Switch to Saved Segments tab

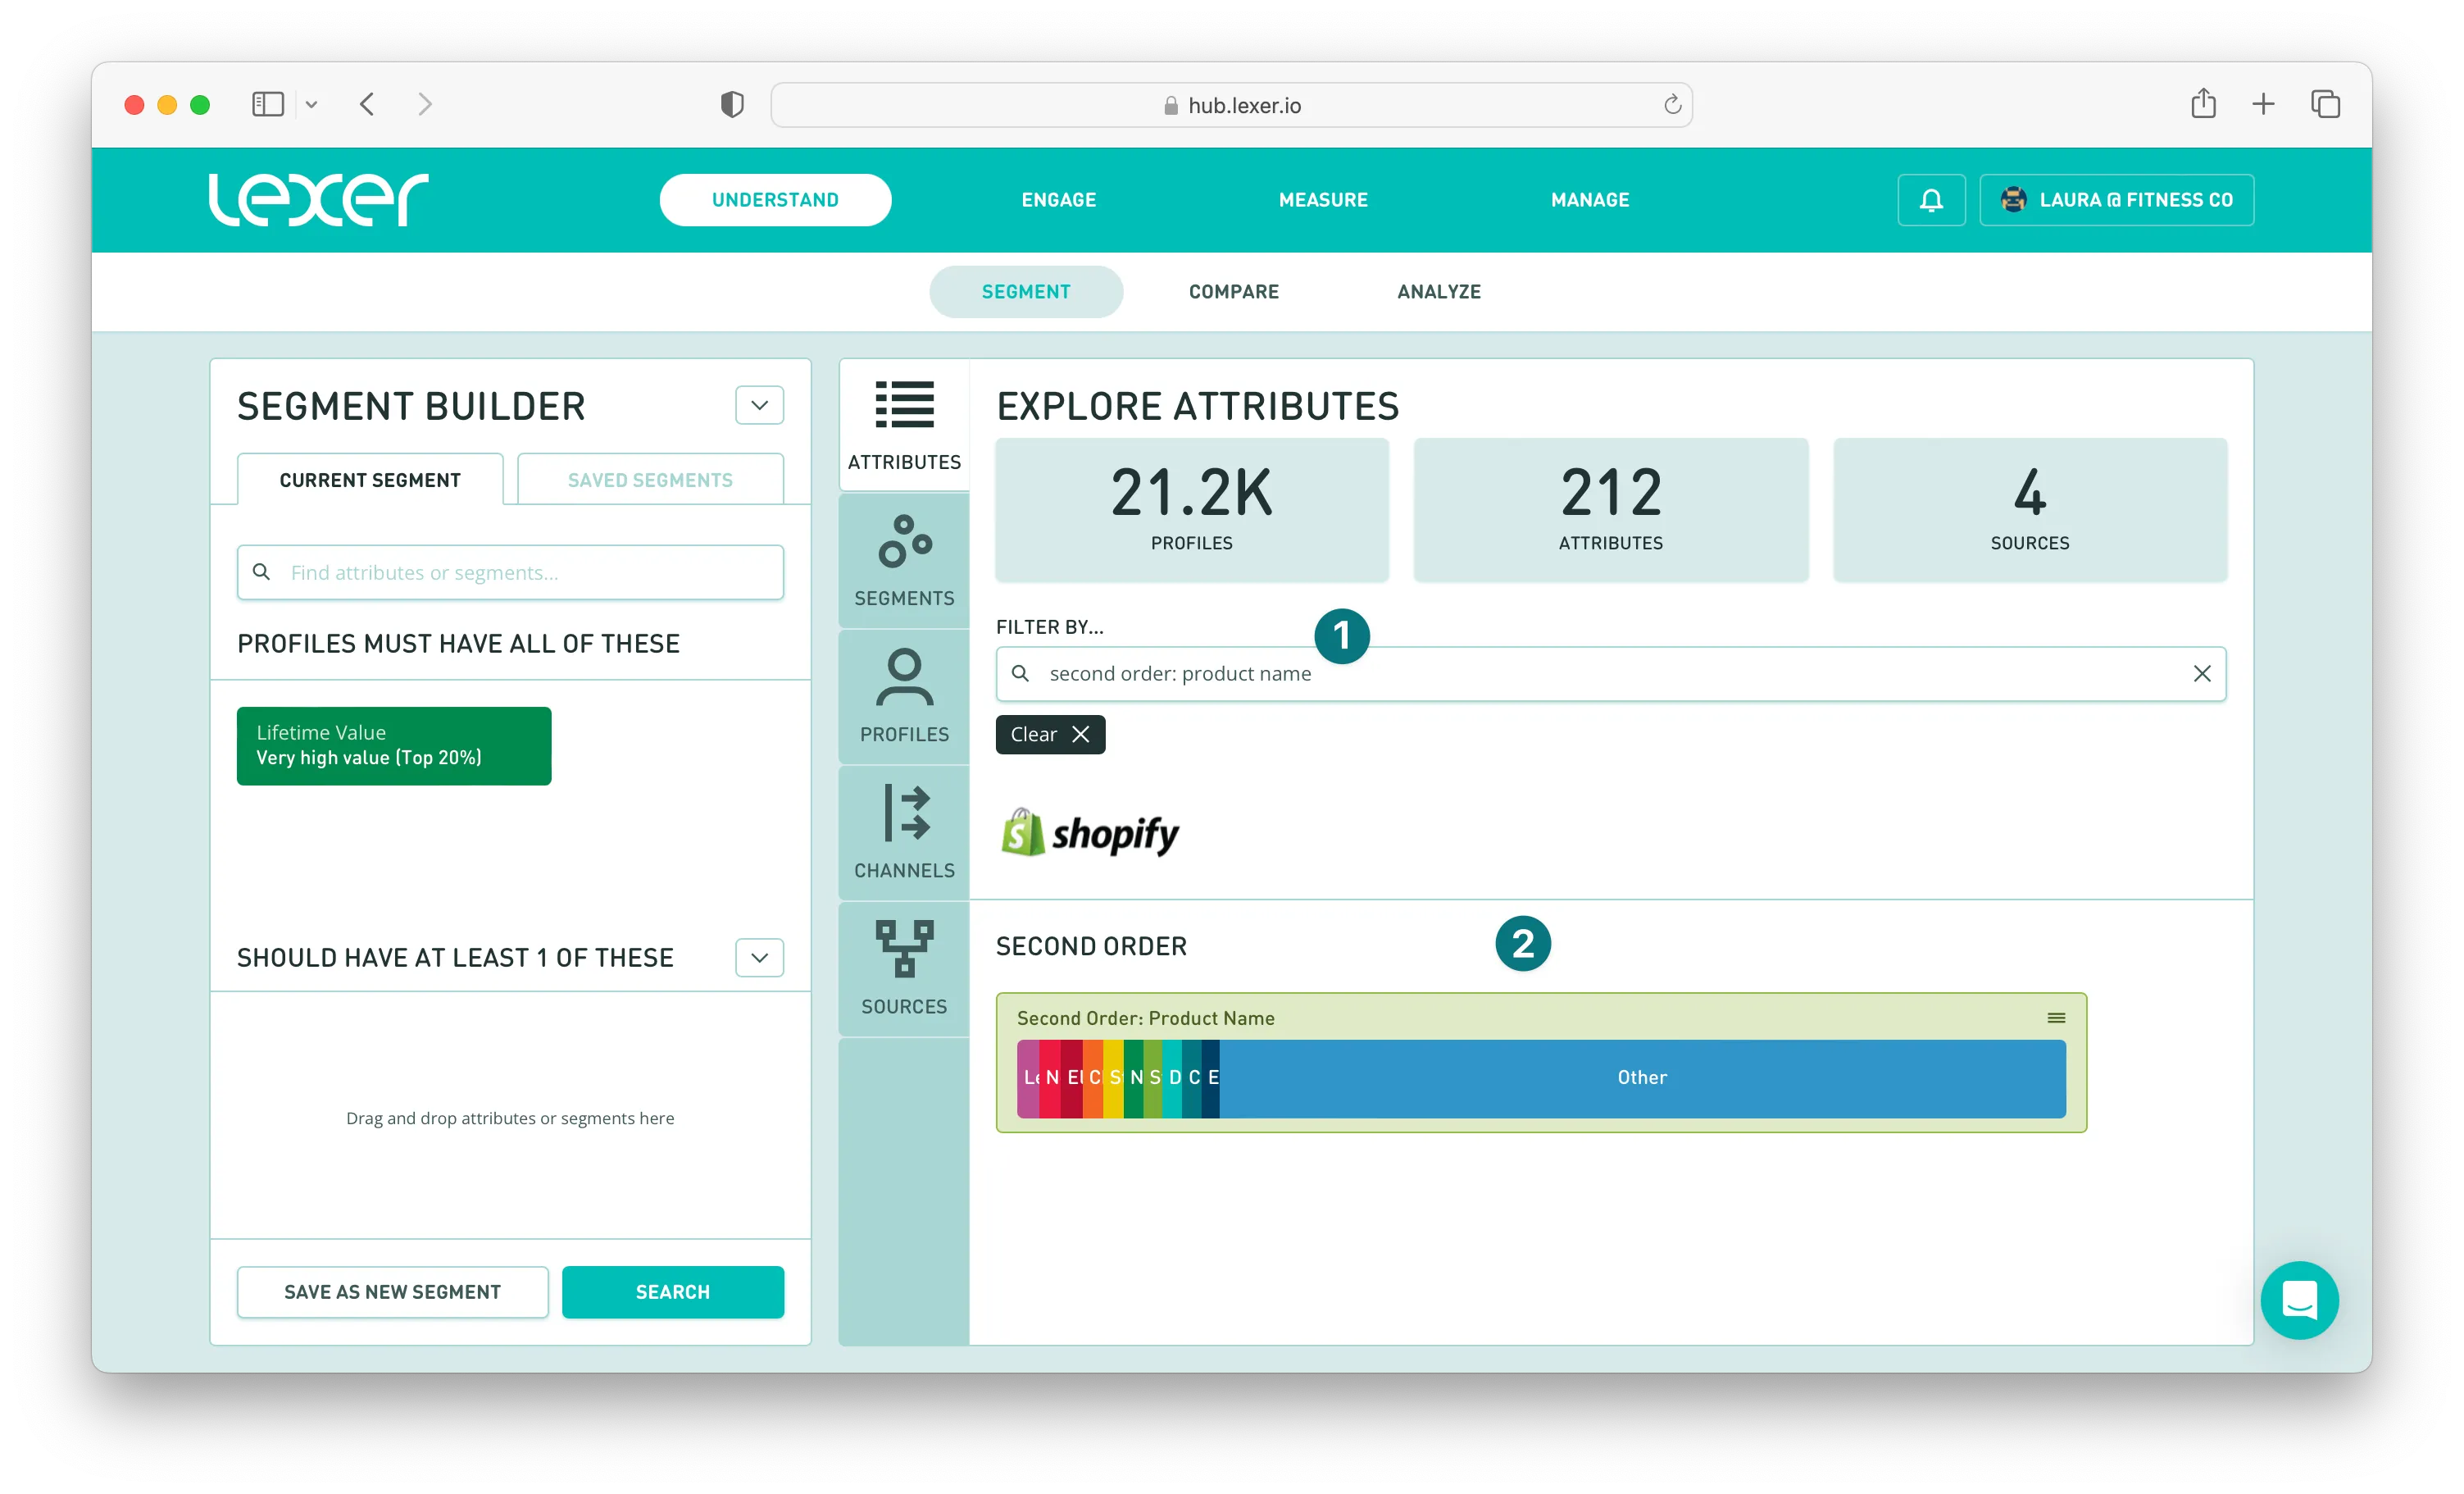click(650, 481)
